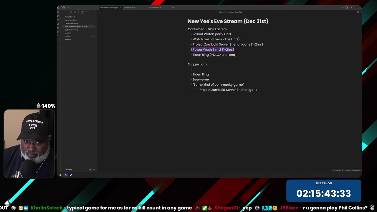This screenshot has height=212, width=377.
Task: Open the Steam icon in the taskbar
Action: [x=71, y=175]
